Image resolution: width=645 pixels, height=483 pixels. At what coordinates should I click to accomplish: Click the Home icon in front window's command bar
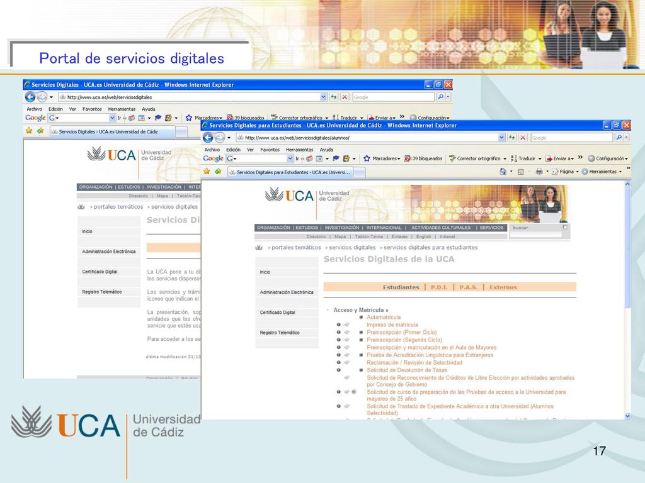pyautogui.click(x=503, y=172)
